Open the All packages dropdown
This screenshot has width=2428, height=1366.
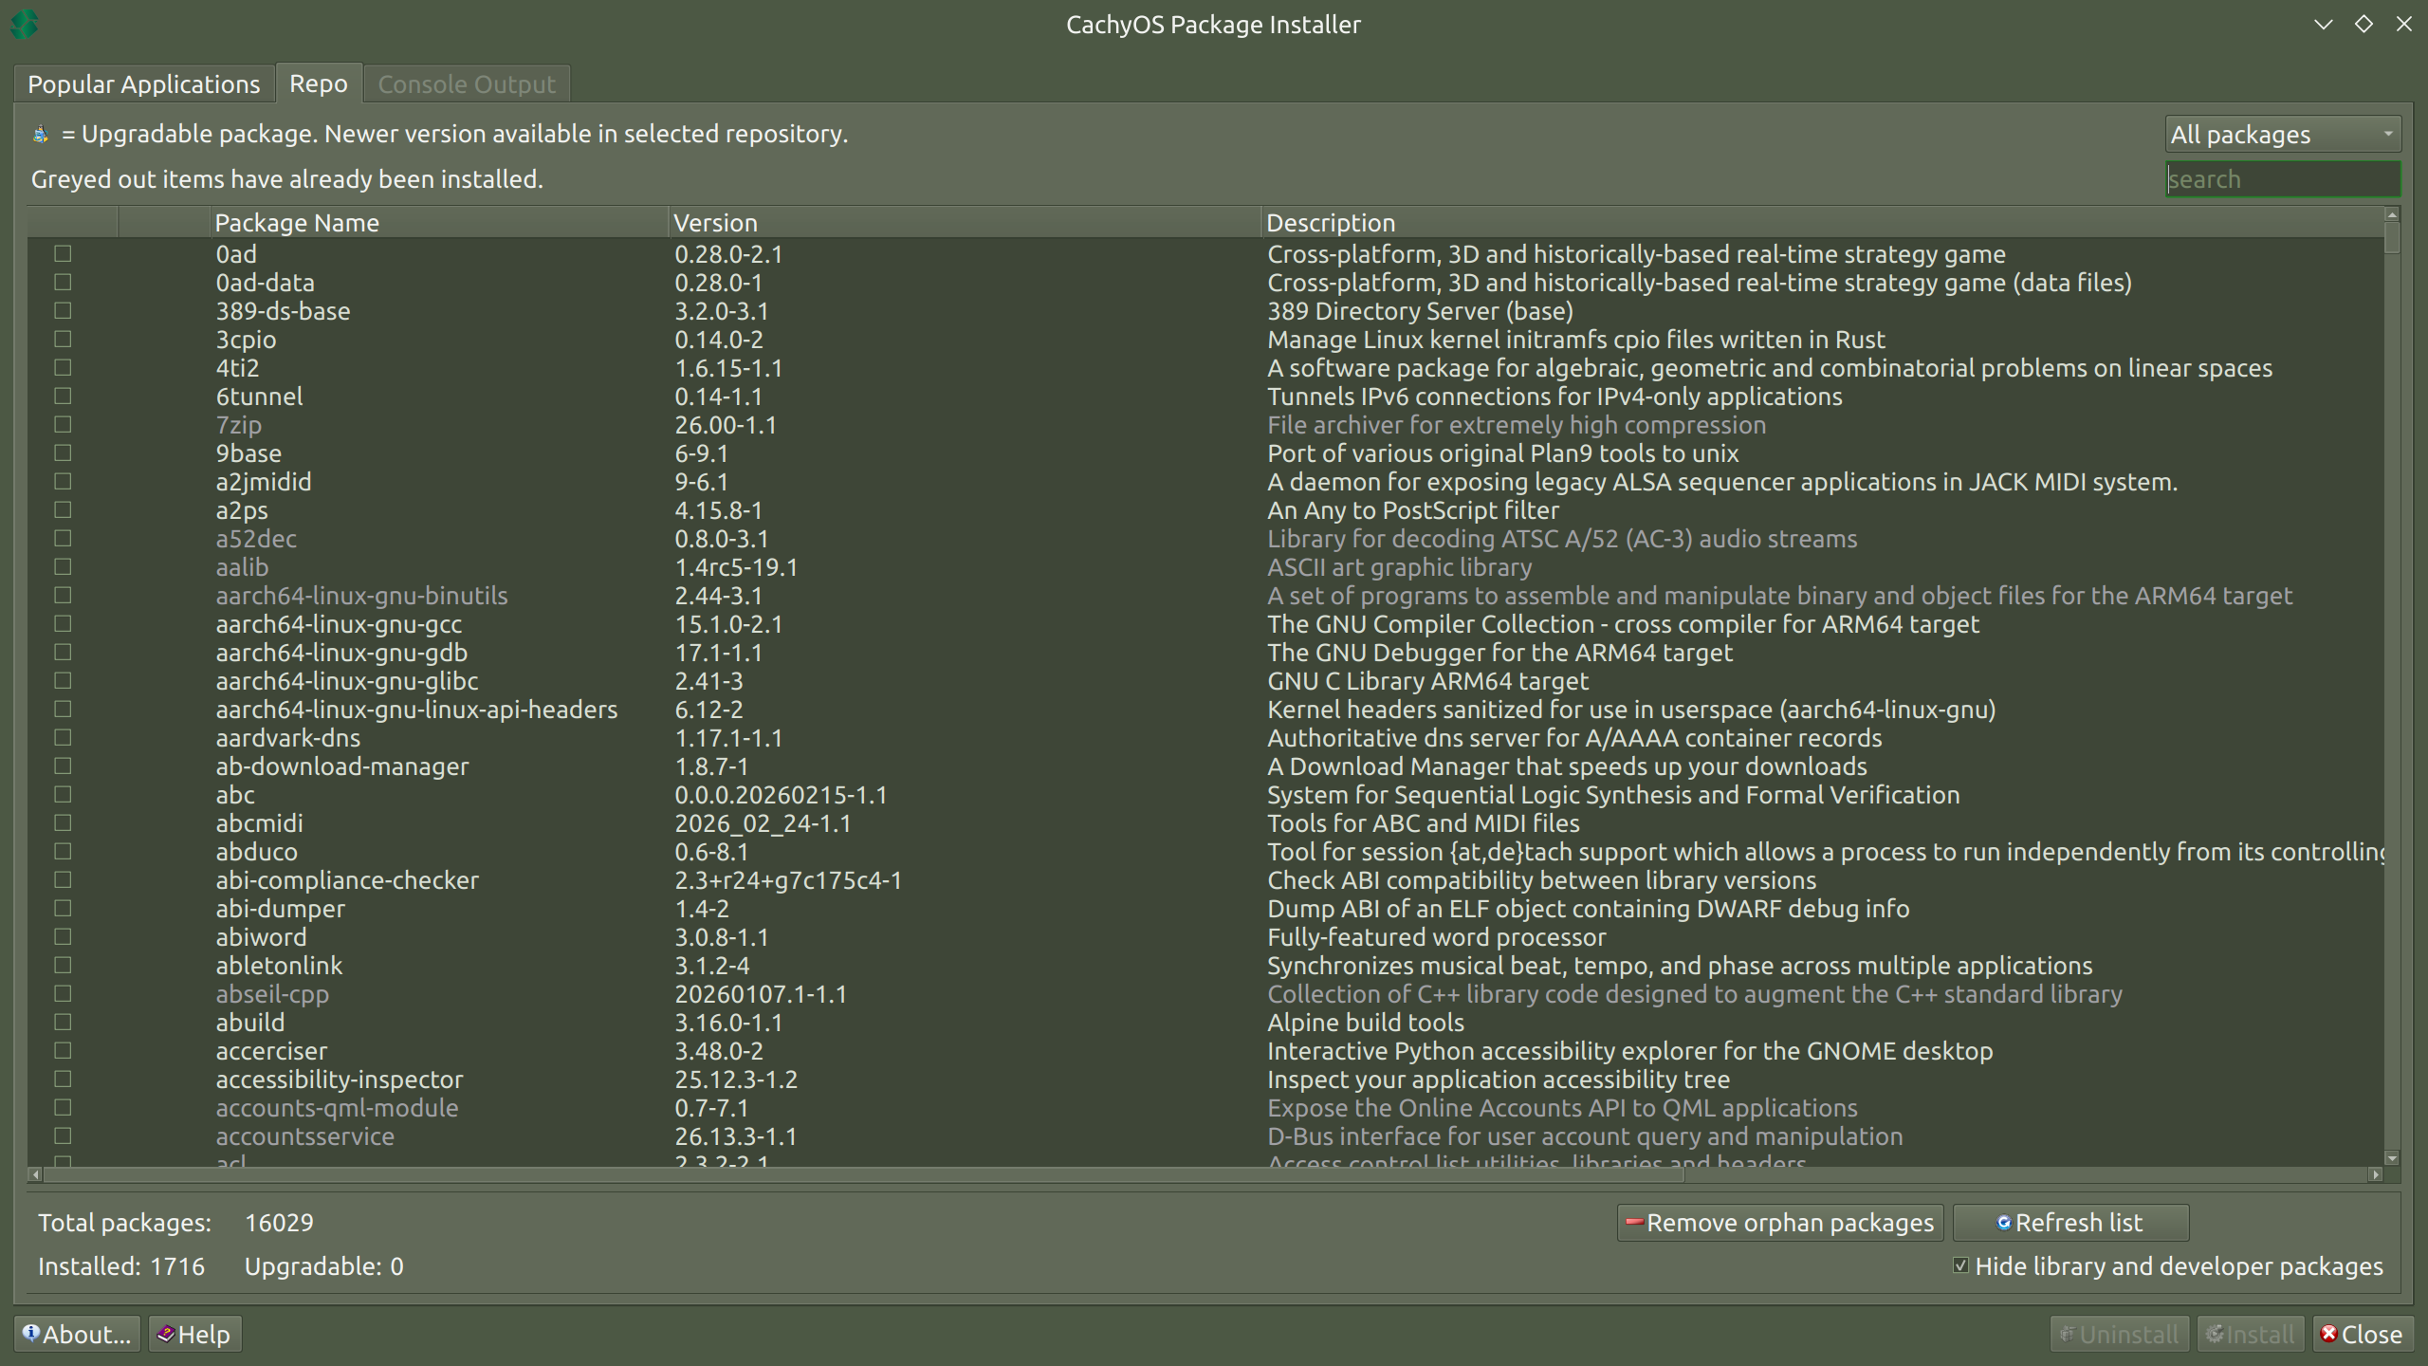coord(2282,135)
